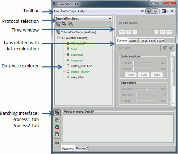This screenshot has height=154, width=178.
Task: Open the TutorialFirstSteps protocol dropdown
Action: (x=83, y=18)
